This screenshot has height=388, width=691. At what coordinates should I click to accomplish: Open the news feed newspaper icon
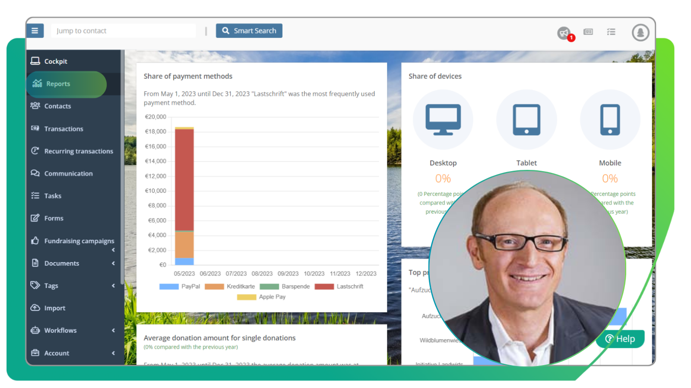pos(588,31)
